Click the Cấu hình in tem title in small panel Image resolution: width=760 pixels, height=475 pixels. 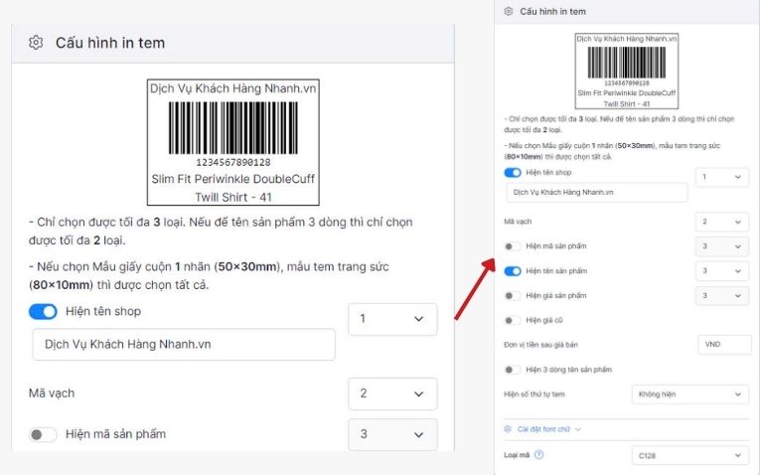pos(552,11)
